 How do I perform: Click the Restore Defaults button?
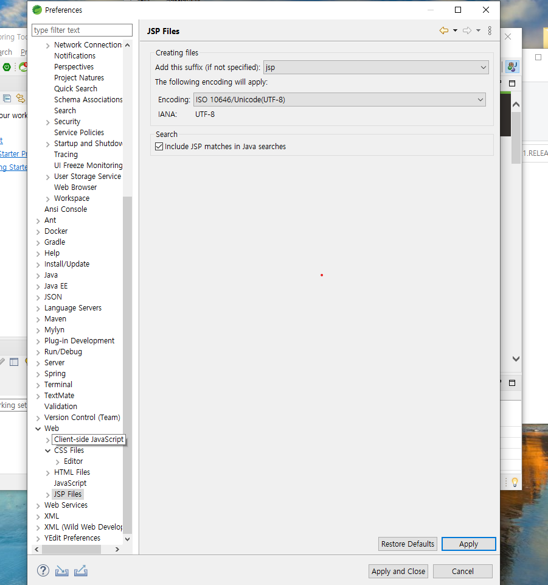[408, 544]
